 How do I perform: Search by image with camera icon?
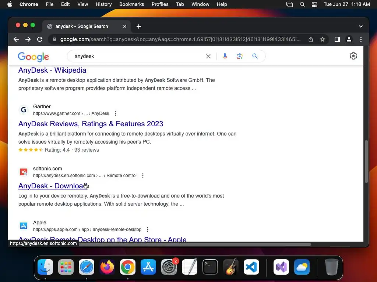(x=239, y=56)
